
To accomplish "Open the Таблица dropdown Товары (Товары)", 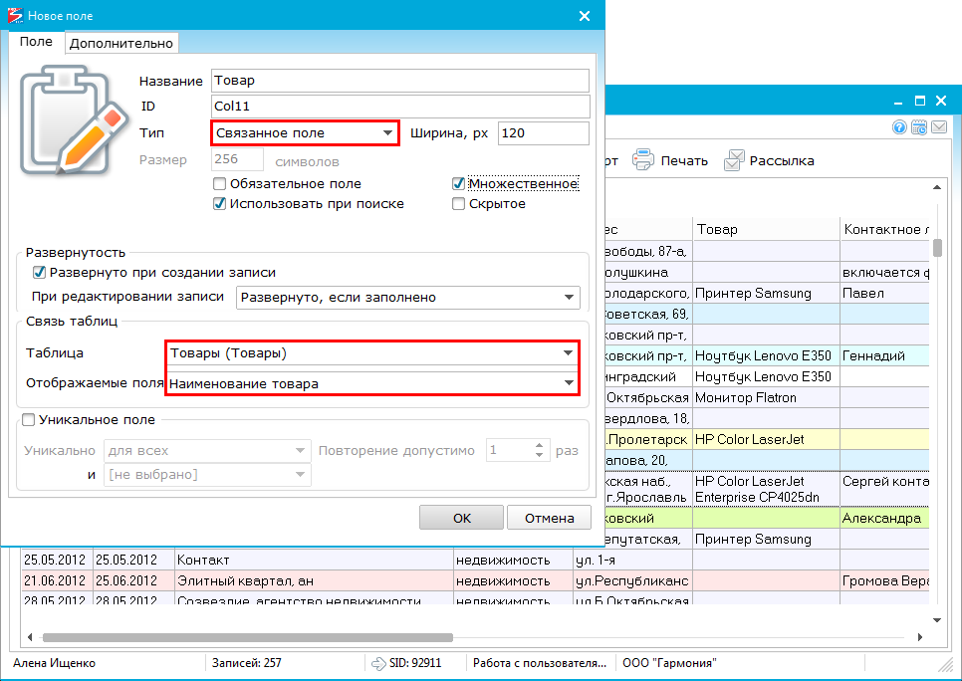I will pos(371,353).
